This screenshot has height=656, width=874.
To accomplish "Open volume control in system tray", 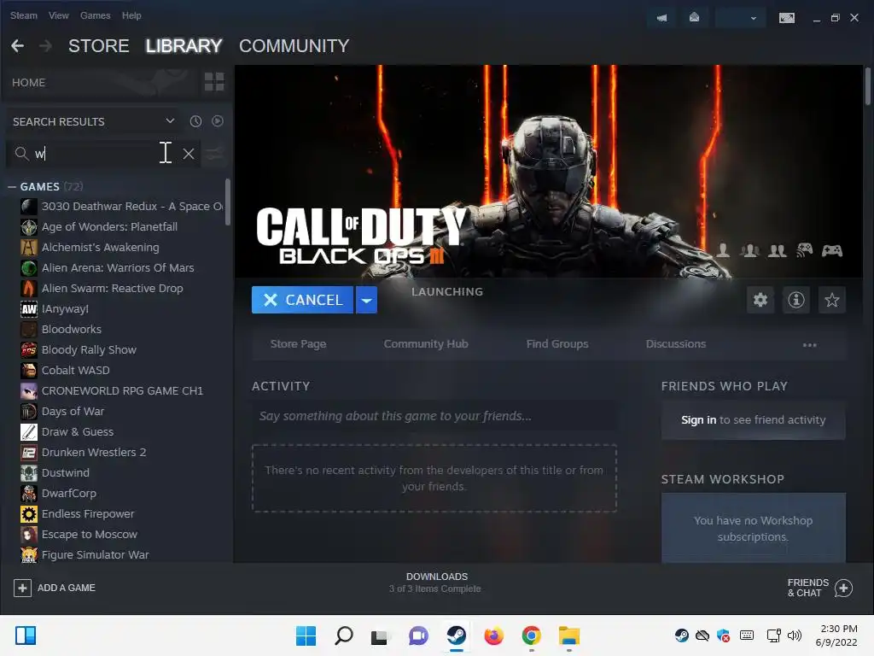I will pyautogui.click(x=795, y=635).
